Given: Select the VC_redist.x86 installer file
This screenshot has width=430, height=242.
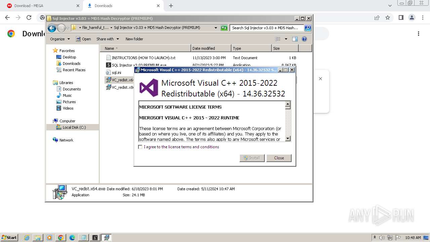Looking at the screenshot, I should pos(120,87).
